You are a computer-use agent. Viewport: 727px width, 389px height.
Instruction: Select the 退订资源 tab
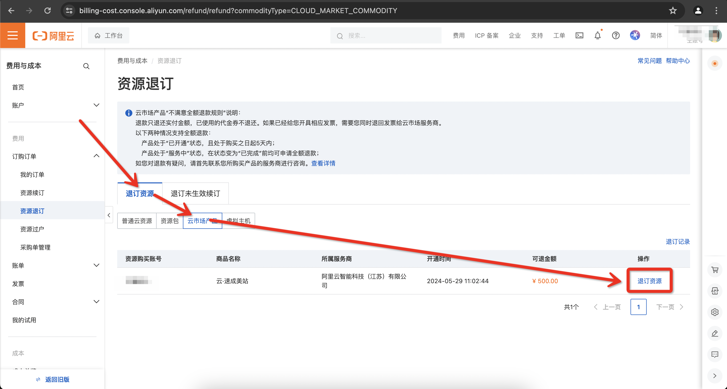point(140,193)
